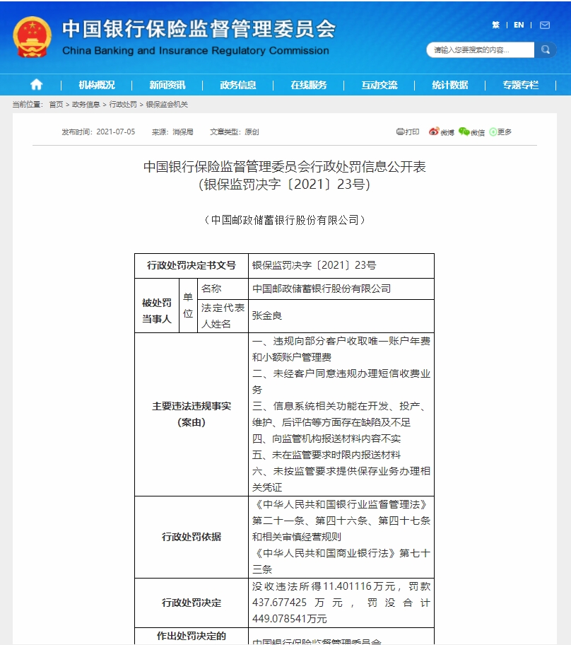The width and height of the screenshot is (571, 645).
Task: Click table cell 行政处罚决定书文号
Action: point(192,266)
